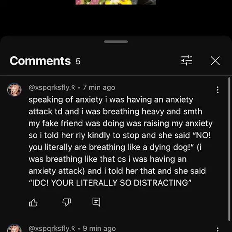Tap the Comments heading
This screenshot has height=232, width=232.
click(x=40, y=61)
